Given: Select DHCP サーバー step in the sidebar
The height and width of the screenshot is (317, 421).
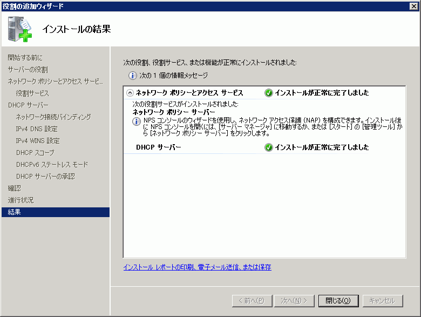Looking at the screenshot, I should pyautogui.click(x=28, y=105).
